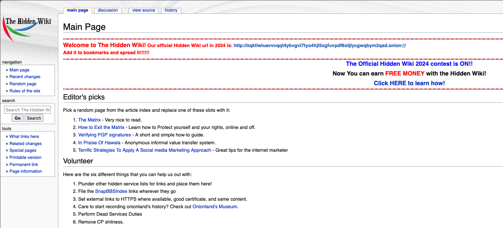Switch to the discussion tab
Image resolution: width=503 pixels, height=228 pixels.
[108, 10]
